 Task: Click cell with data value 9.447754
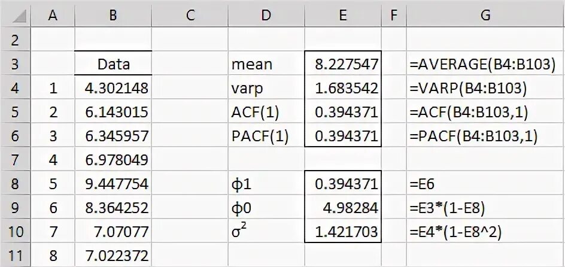coord(113,184)
